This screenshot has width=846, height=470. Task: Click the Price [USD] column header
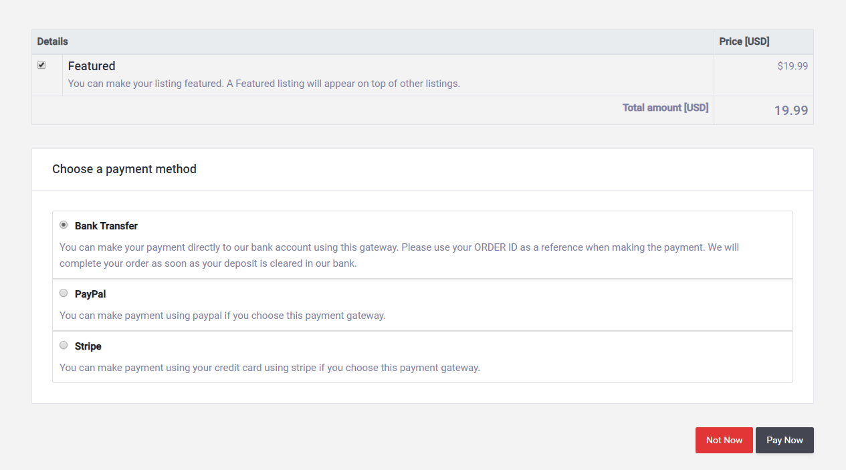click(744, 41)
